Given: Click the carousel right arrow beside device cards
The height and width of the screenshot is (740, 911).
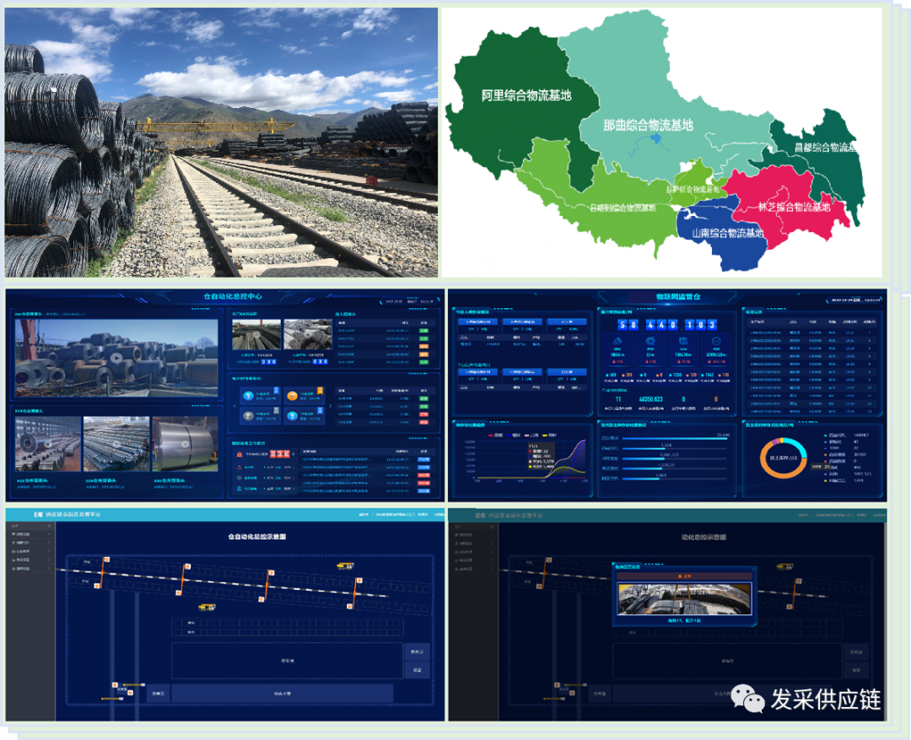Looking at the screenshot, I should point(330,406).
